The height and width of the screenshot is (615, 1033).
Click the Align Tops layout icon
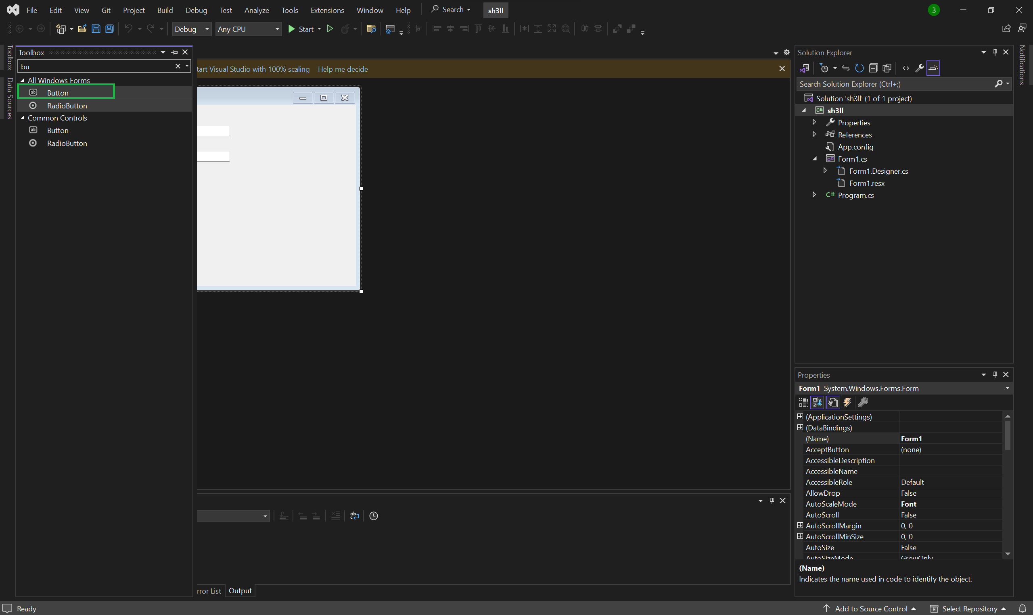[x=478, y=29]
